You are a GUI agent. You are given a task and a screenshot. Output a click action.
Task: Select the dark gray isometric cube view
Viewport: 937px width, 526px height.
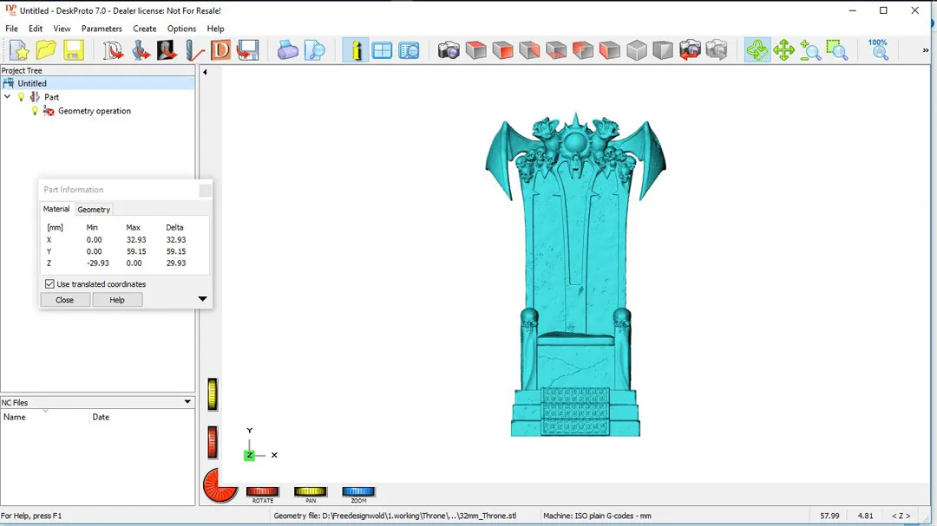(x=663, y=50)
